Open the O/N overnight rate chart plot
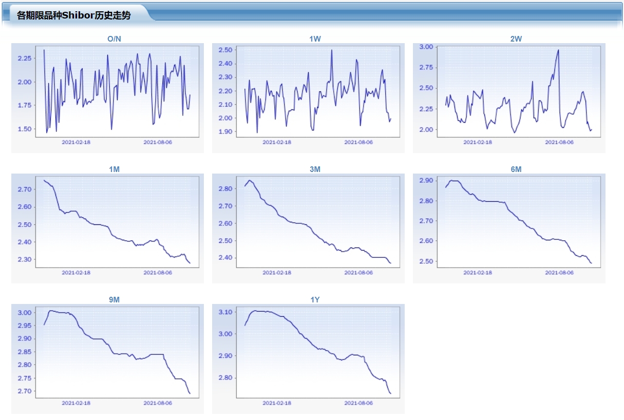 point(117,91)
